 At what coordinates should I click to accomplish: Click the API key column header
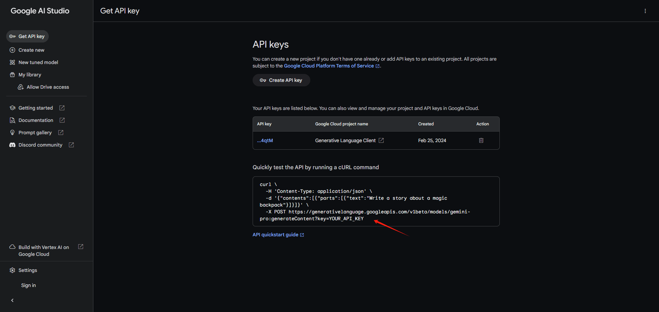click(x=264, y=124)
